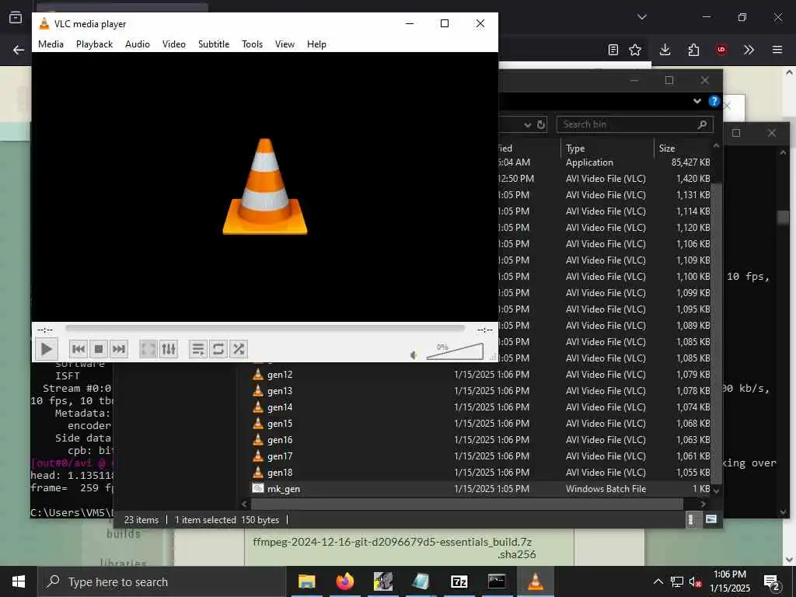The height and width of the screenshot is (597, 796).
Task: Open the Windows Start menu
Action: (x=19, y=581)
